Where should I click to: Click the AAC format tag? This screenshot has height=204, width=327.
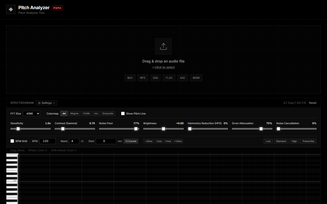pos(182,78)
